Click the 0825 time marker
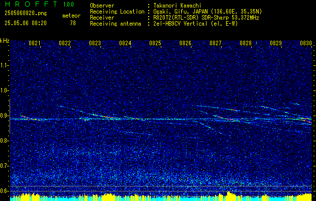The image size is (316, 201). [155, 43]
